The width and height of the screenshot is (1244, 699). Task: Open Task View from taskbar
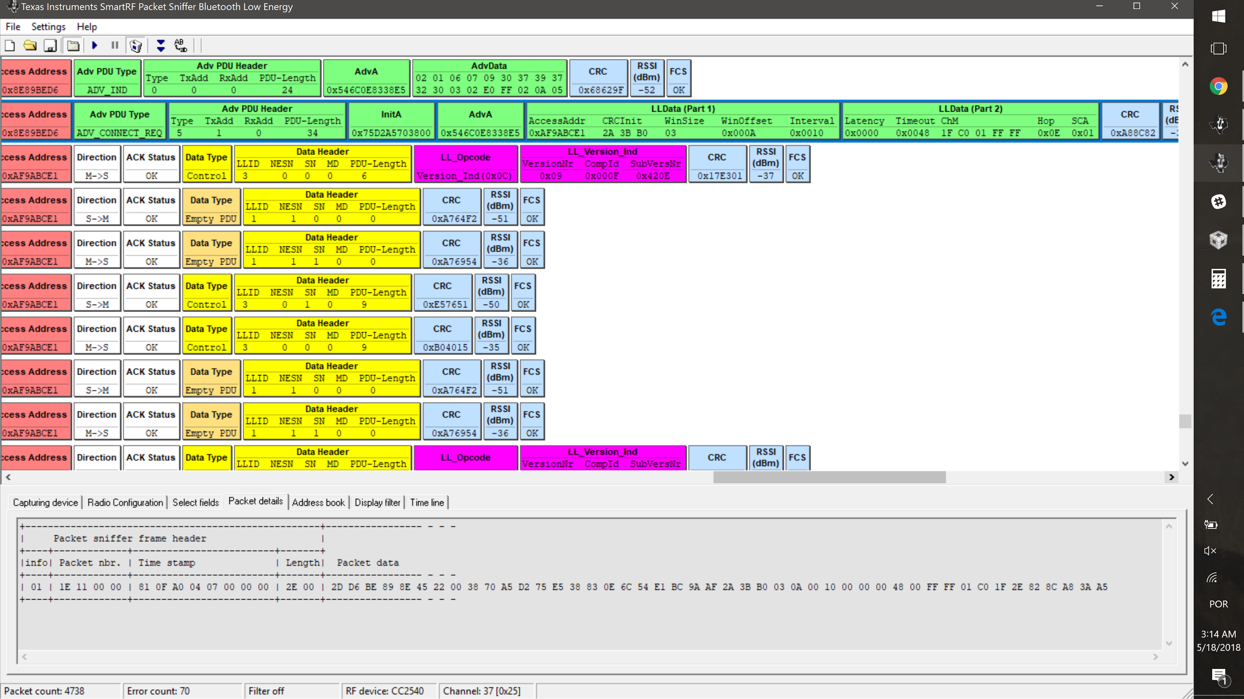(1218, 49)
